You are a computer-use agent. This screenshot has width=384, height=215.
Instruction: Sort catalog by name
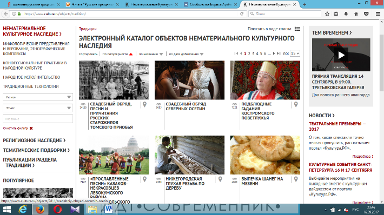151,54
